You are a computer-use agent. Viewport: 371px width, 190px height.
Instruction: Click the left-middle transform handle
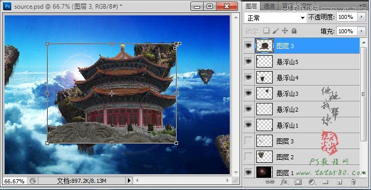pos(47,94)
